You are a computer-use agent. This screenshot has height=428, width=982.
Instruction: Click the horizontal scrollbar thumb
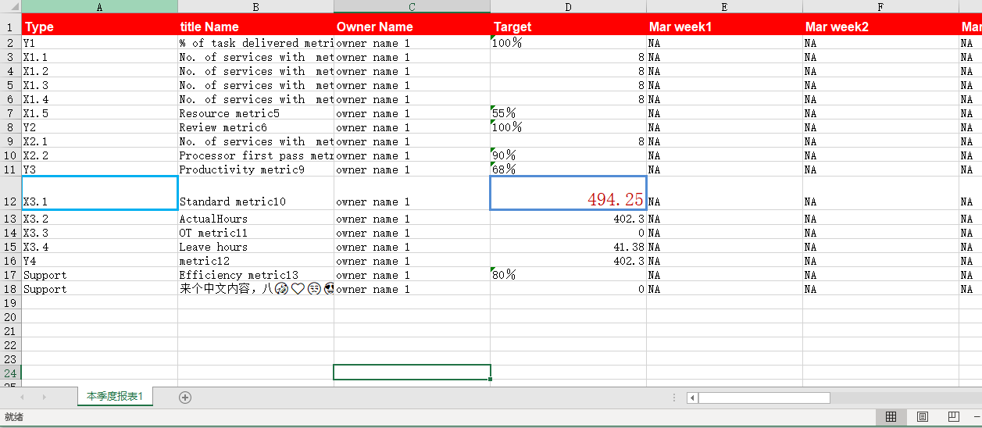(764, 398)
